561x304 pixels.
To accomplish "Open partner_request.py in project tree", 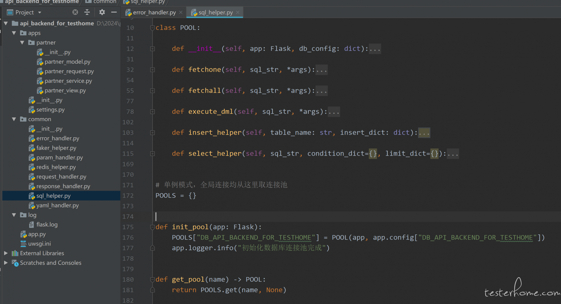I will click(69, 71).
